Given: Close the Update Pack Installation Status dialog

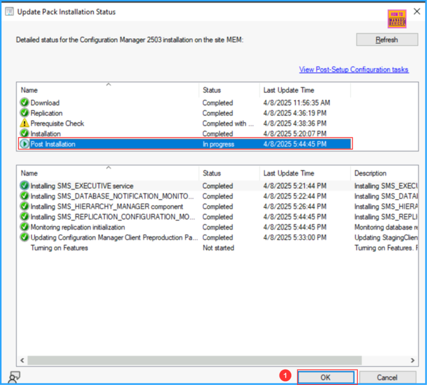Looking at the screenshot, I should coord(417,12).
